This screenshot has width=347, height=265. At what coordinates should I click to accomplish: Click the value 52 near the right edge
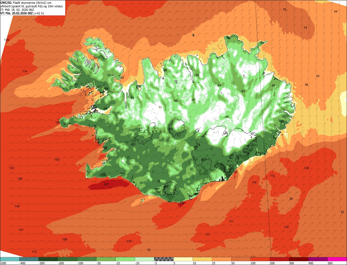342,212
